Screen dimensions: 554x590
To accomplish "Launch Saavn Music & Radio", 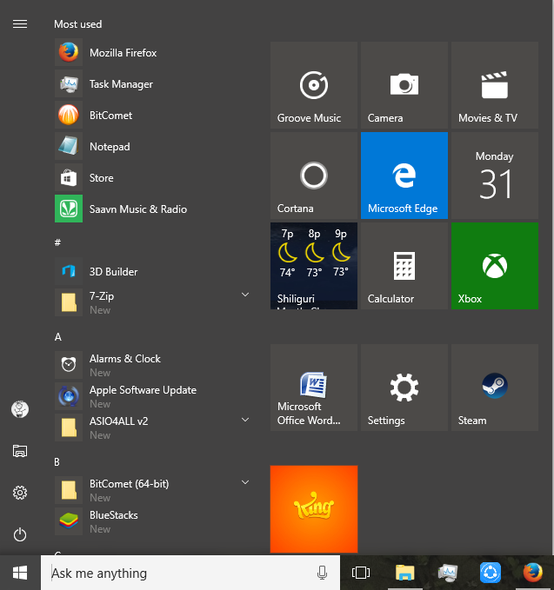I will [152, 209].
